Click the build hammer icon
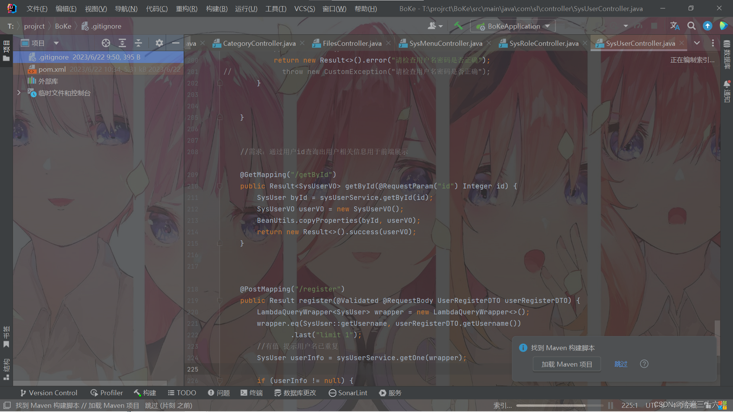 458,26
